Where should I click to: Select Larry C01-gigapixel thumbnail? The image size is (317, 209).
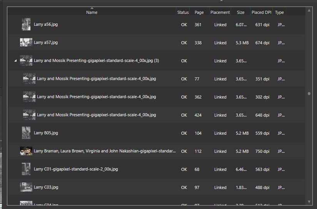(26, 169)
